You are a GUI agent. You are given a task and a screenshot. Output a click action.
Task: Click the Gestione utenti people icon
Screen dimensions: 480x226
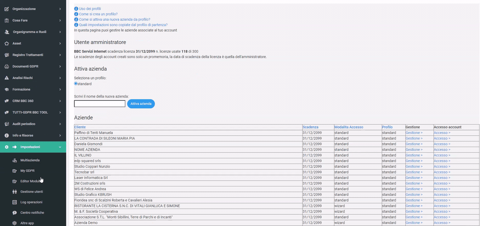[14, 192]
